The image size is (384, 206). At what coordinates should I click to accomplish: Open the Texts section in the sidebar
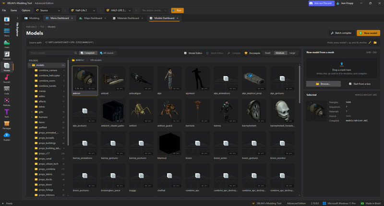click(7, 113)
